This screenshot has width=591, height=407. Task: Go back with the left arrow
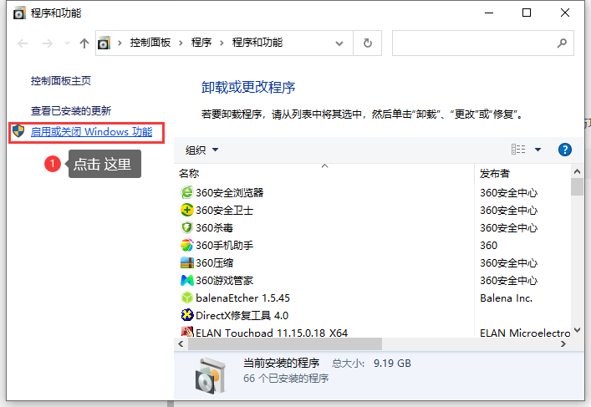[23, 43]
